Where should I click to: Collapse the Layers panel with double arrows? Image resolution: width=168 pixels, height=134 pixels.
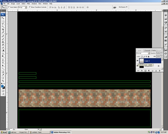pyautogui.click(x=162, y=49)
